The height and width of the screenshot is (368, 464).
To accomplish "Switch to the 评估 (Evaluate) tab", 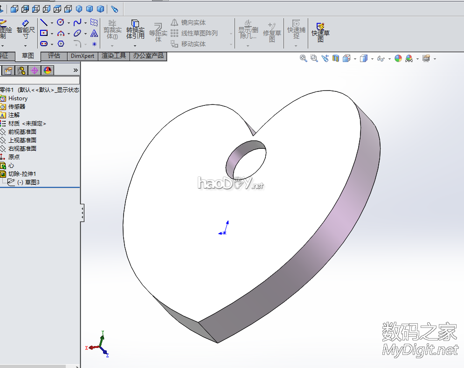I will tap(54, 56).
